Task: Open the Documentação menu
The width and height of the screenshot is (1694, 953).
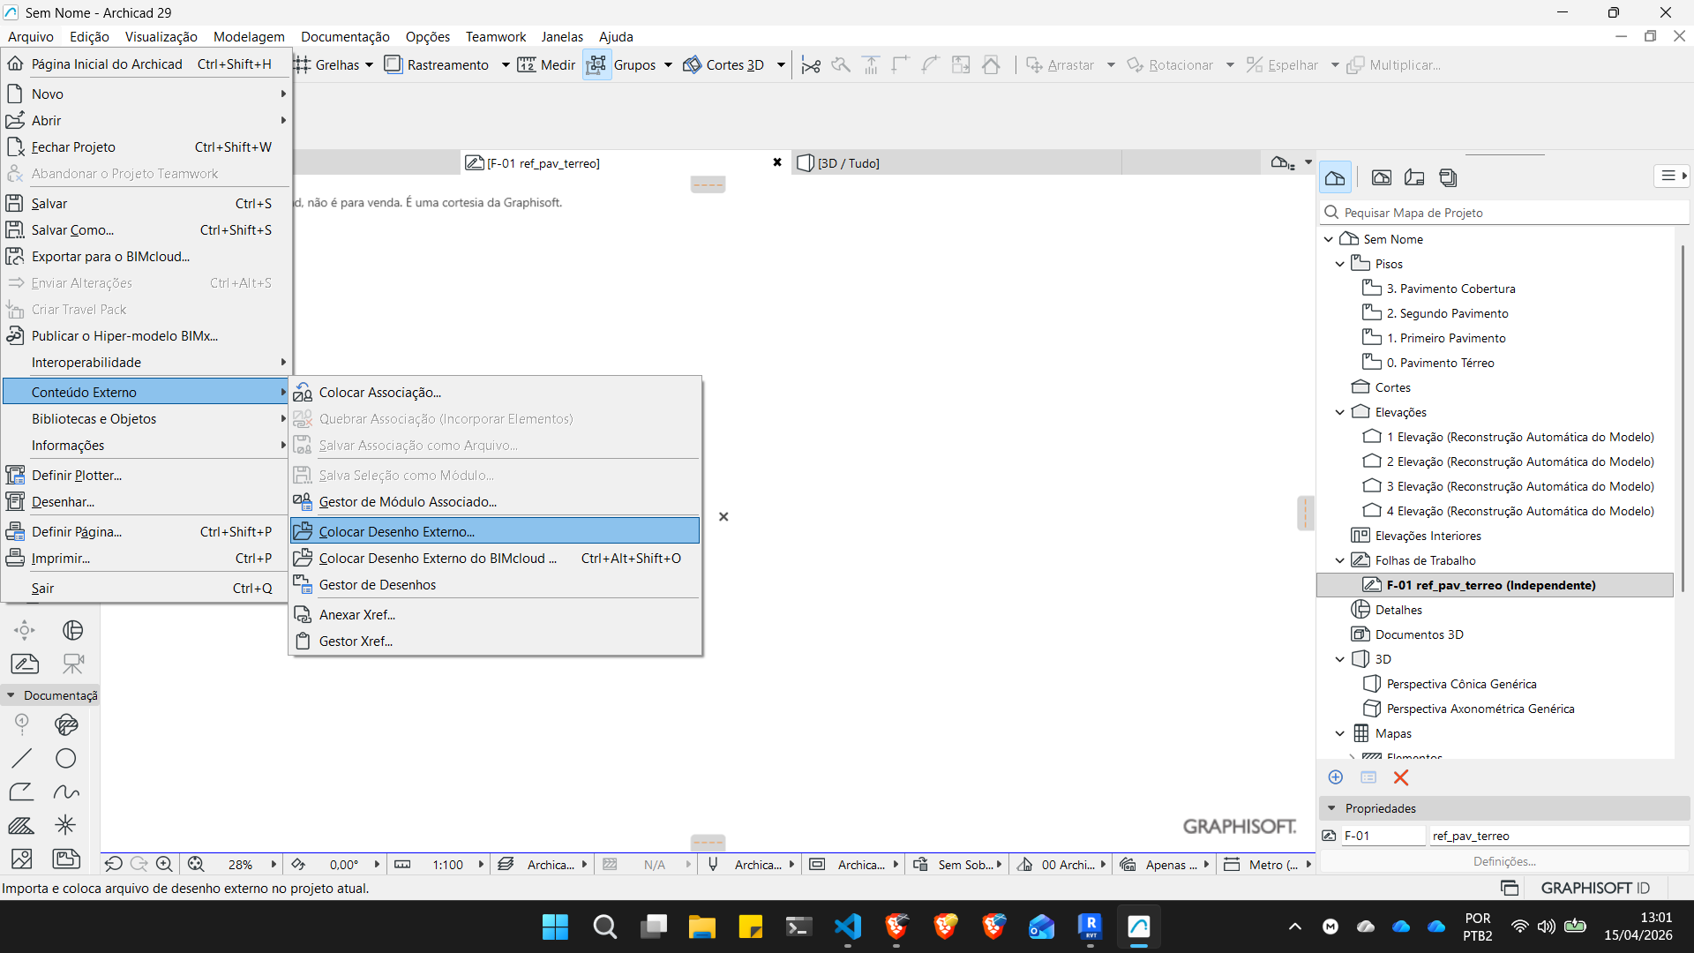Action: tap(345, 36)
